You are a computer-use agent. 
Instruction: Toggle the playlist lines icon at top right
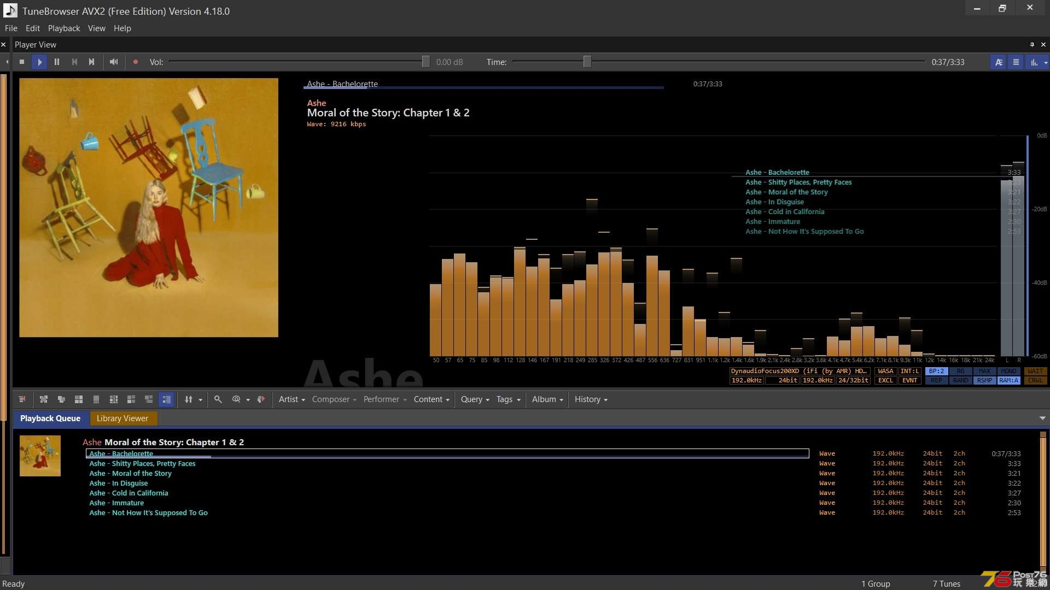point(1016,62)
